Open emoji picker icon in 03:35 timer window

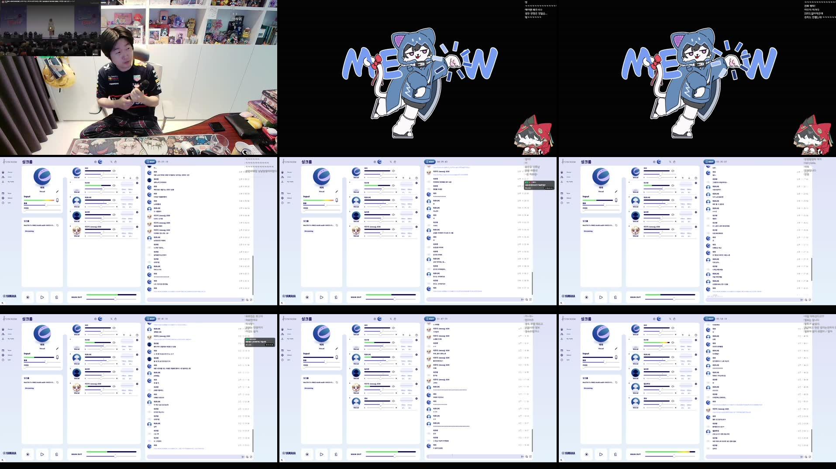[806, 300]
